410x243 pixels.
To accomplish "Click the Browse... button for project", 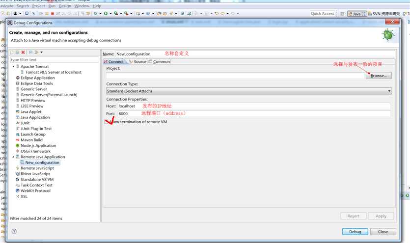I will (x=379, y=76).
